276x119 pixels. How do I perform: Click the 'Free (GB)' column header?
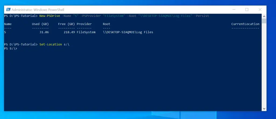pyautogui.click(x=66, y=24)
